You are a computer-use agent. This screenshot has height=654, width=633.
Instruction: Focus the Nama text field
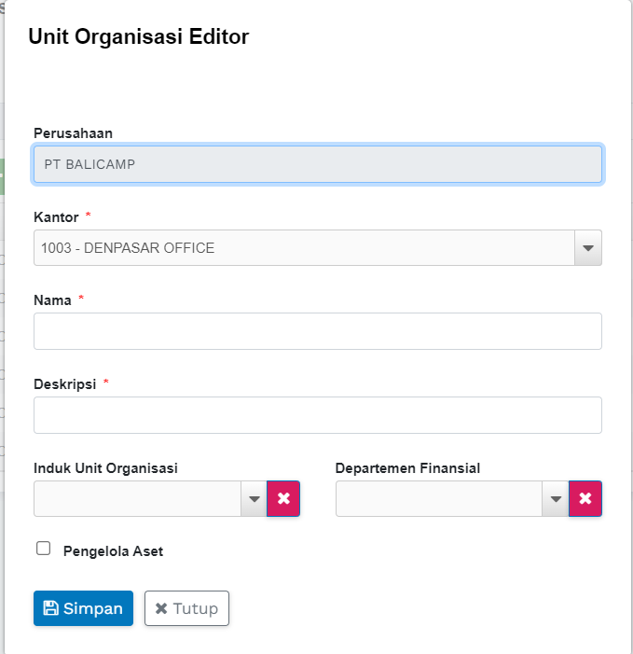pyautogui.click(x=317, y=331)
